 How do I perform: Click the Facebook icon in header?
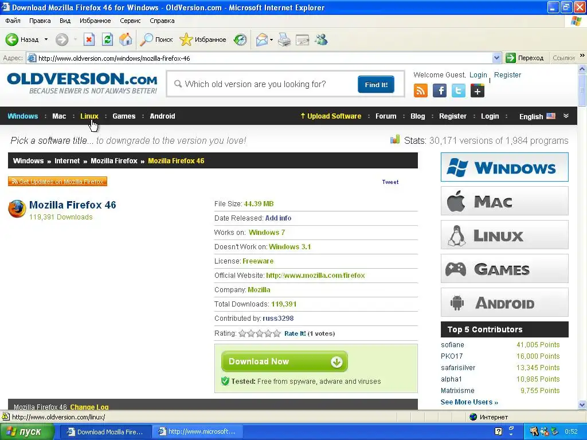coord(440,91)
